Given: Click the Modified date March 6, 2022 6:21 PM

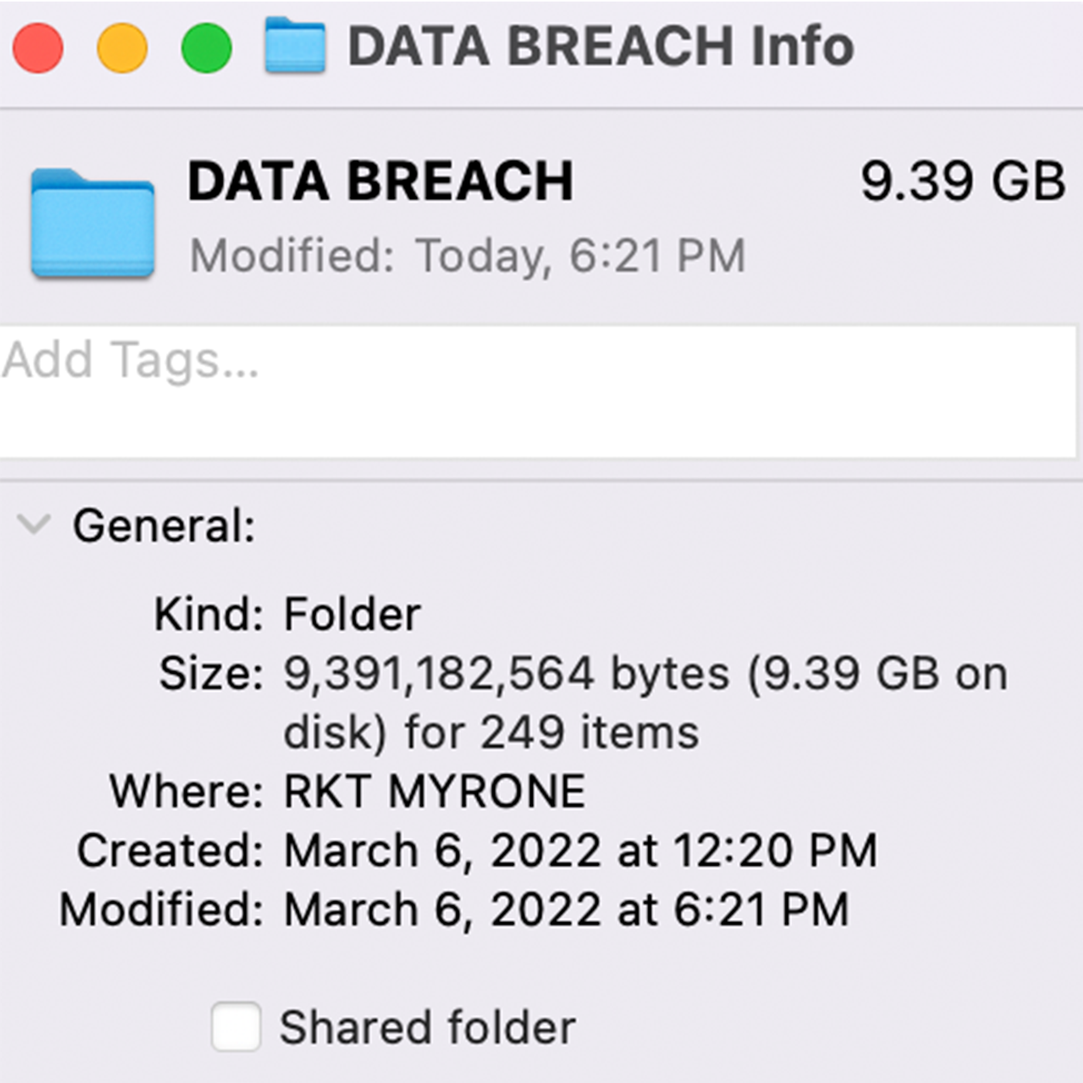Looking at the screenshot, I should (x=567, y=910).
